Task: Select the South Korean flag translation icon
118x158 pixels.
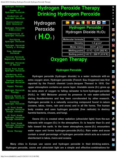Action: pyautogui.click(x=99, y=22)
